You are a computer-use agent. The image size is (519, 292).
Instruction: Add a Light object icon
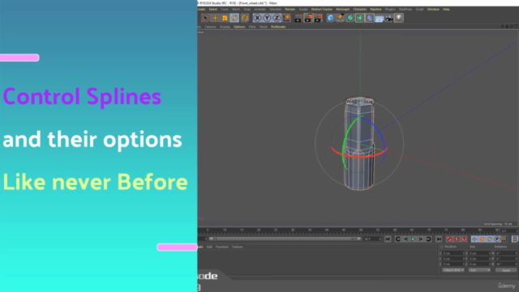(399, 18)
